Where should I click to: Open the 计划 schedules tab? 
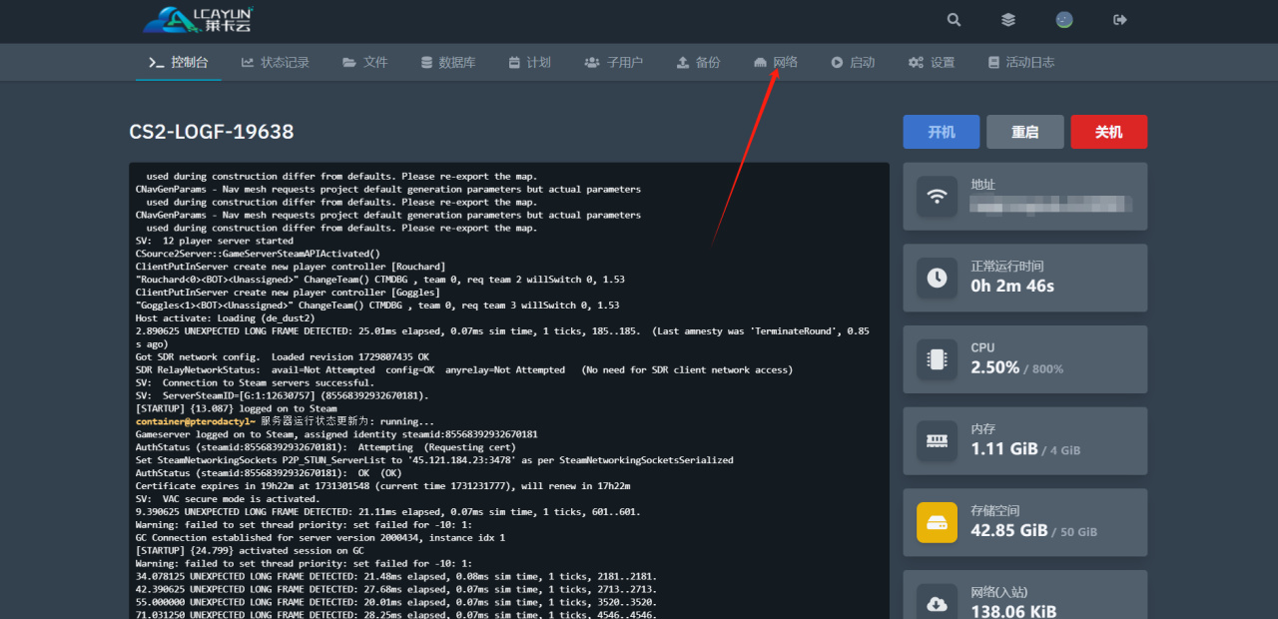529,62
